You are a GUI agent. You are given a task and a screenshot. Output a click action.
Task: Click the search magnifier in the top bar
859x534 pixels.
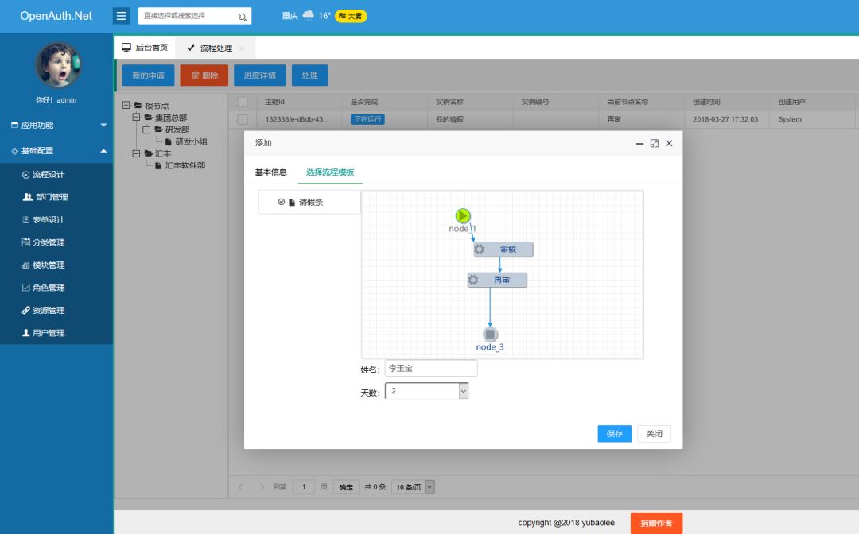(x=241, y=15)
